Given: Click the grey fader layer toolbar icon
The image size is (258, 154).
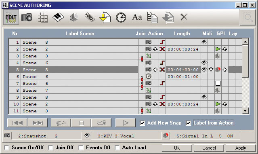Looking at the screenshot, I should [x=74, y=17].
